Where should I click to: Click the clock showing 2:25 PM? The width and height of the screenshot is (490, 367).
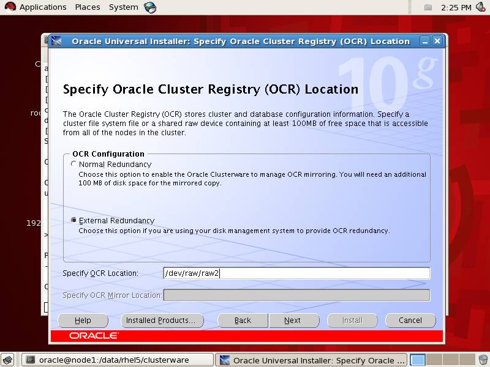click(456, 7)
